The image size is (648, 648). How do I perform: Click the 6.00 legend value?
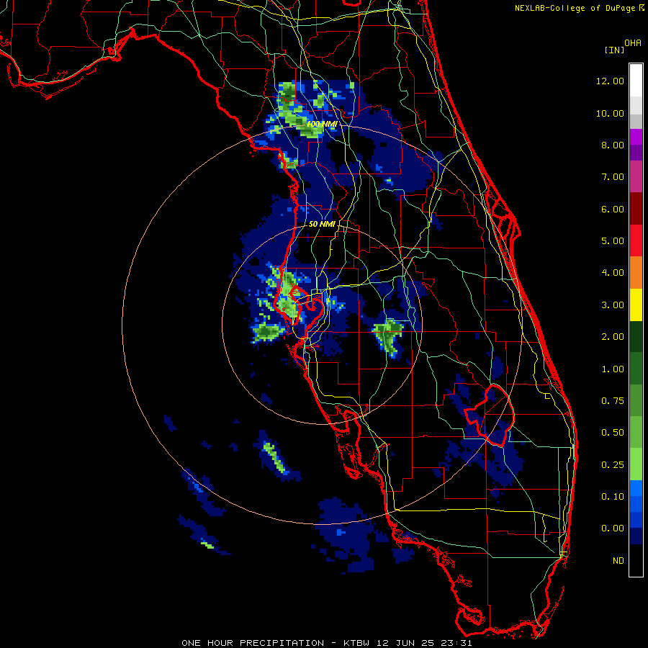[613, 209]
